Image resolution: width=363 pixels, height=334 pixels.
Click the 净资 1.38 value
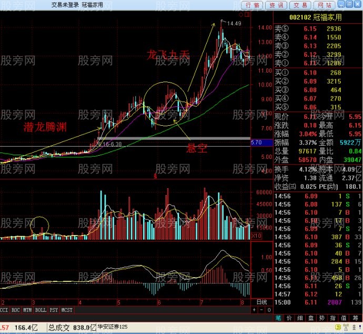coord(310,178)
